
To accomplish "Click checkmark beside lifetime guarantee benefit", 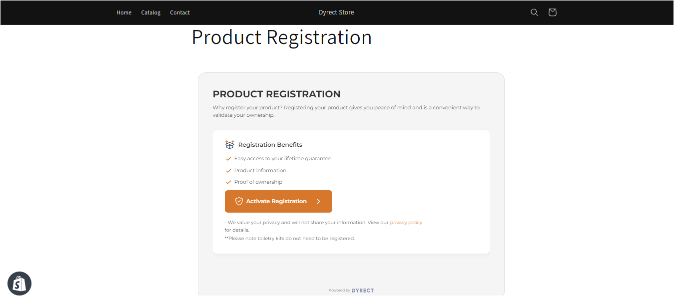I will pos(228,159).
